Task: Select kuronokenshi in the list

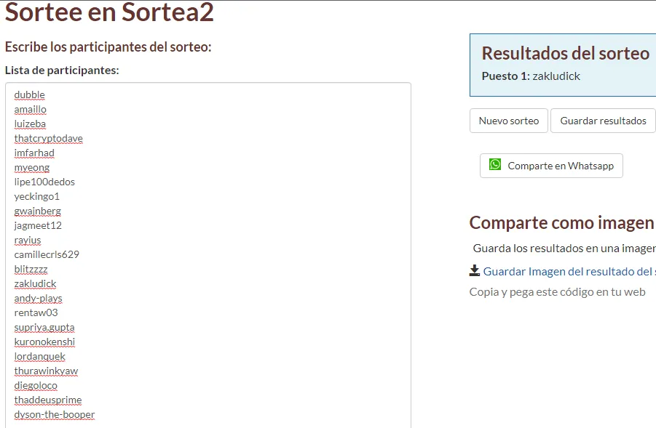Action: tap(44, 342)
